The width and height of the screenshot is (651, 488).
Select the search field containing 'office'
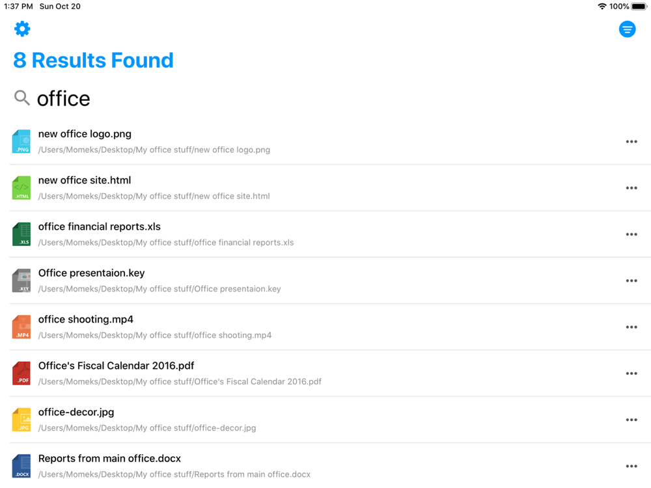click(195, 99)
